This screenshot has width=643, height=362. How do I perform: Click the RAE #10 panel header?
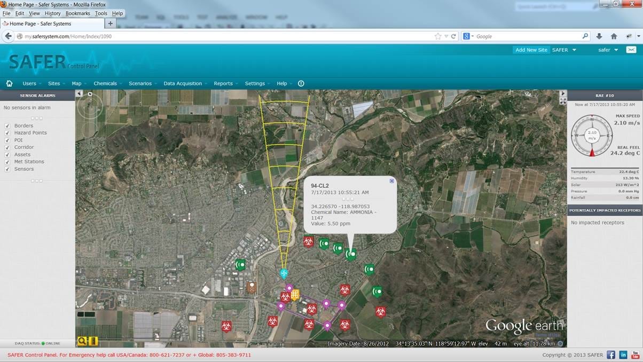pos(605,96)
